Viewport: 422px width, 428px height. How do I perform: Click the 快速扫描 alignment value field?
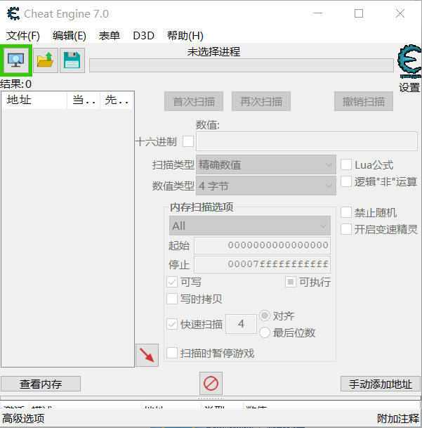point(241,324)
